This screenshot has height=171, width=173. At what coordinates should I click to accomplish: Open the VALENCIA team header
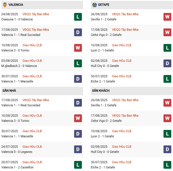16,5
